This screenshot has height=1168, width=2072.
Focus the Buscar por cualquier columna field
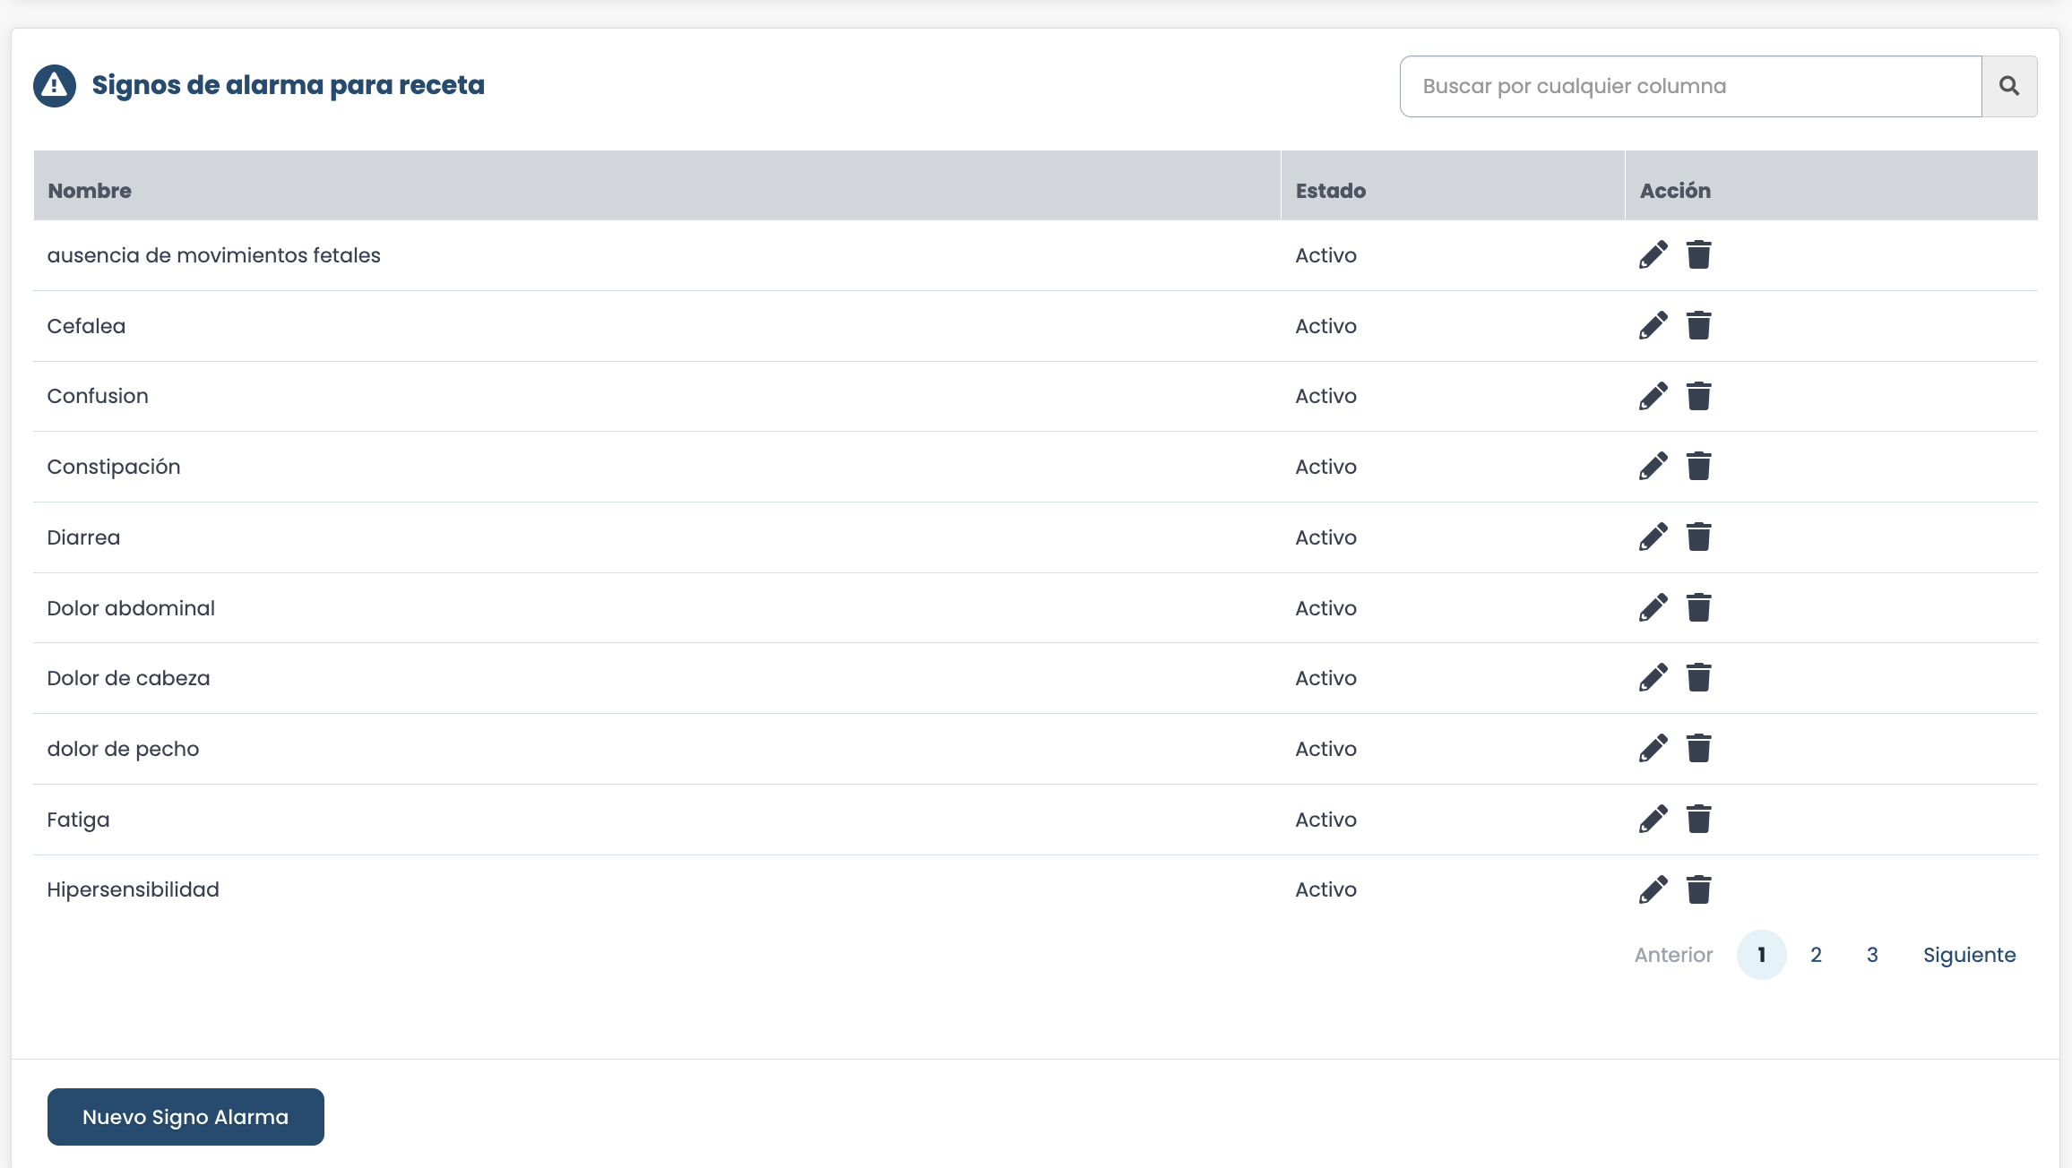point(1690,86)
